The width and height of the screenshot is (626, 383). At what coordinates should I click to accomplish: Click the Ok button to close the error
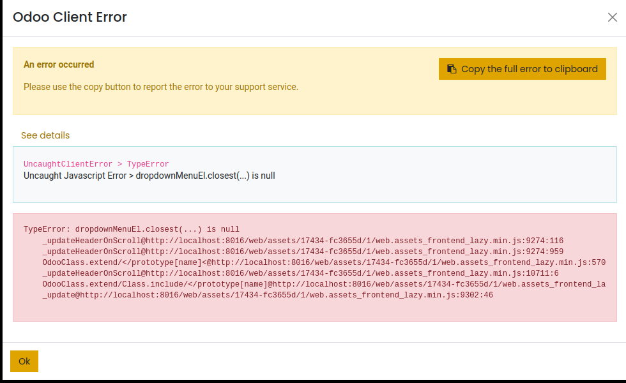click(x=24, y=361)
